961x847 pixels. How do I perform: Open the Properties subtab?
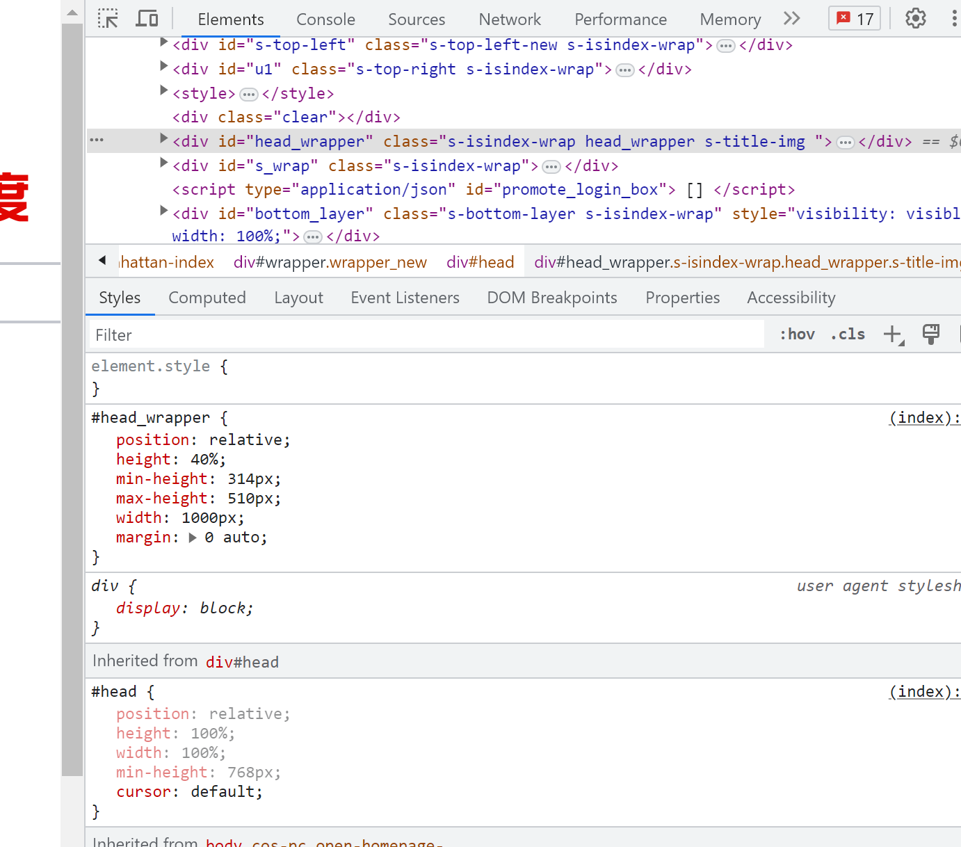click(x=683, y=298)
